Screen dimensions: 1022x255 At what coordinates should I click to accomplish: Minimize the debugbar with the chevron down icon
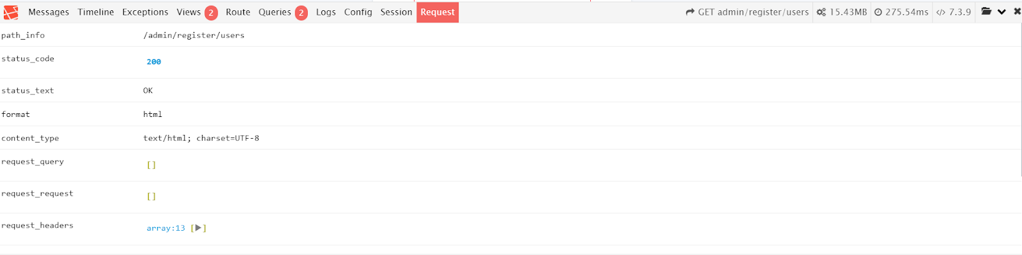tap(1002, 12)
